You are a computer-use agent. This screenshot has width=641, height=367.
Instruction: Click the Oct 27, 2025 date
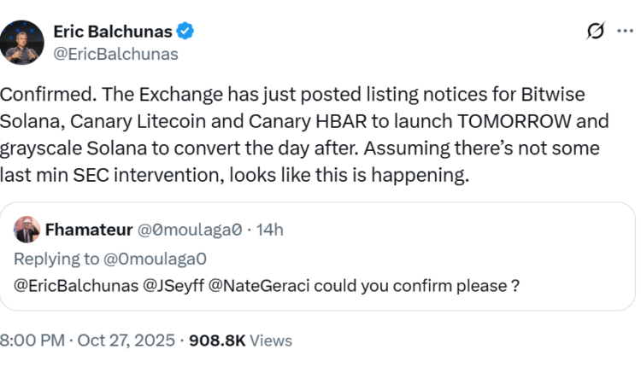(x=126, y=341)
